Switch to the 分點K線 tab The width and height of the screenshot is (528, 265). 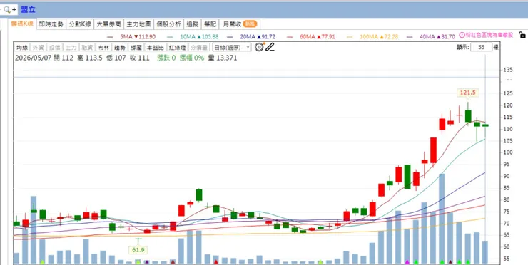pyautogui.click(x=80, y=24)
